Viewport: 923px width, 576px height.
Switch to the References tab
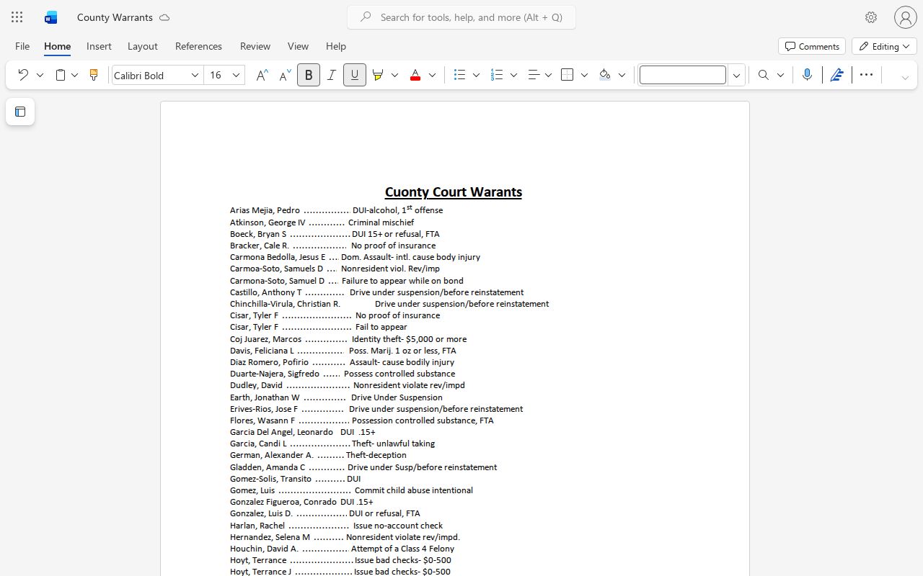tap(198, 46)
